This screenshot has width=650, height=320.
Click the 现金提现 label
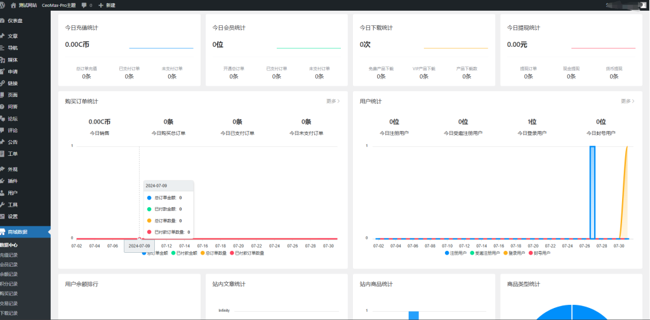571,68
